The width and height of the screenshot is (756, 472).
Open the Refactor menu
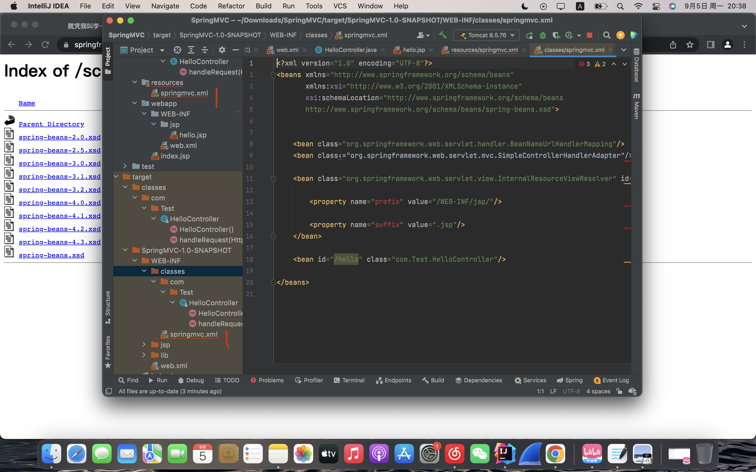click(x=231, y=6)
